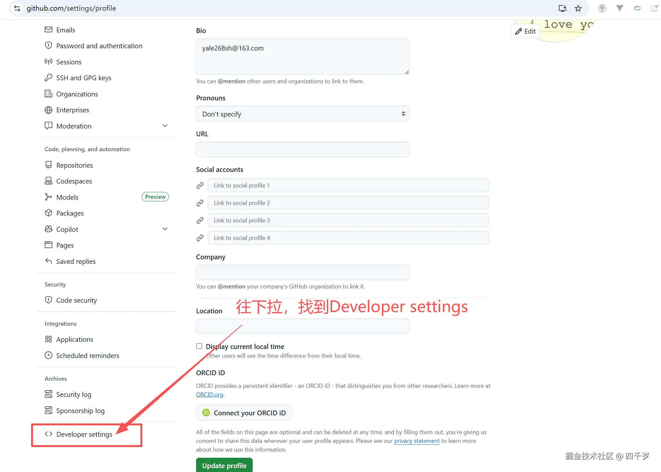Open the Pronouns dropdown
This screenshot has height=472, width=661.
pyautogui.click(x=302, y=114)
